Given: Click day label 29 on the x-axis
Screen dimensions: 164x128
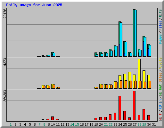Looking at the screenshot, I should coord(144,124).
